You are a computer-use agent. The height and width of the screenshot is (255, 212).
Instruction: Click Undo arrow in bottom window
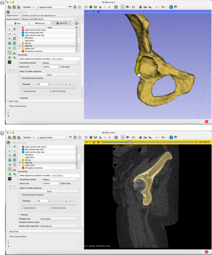tap(10, 186)
